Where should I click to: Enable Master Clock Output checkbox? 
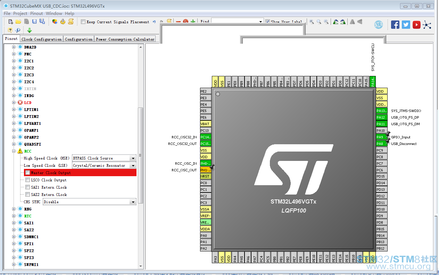[27, 173]
